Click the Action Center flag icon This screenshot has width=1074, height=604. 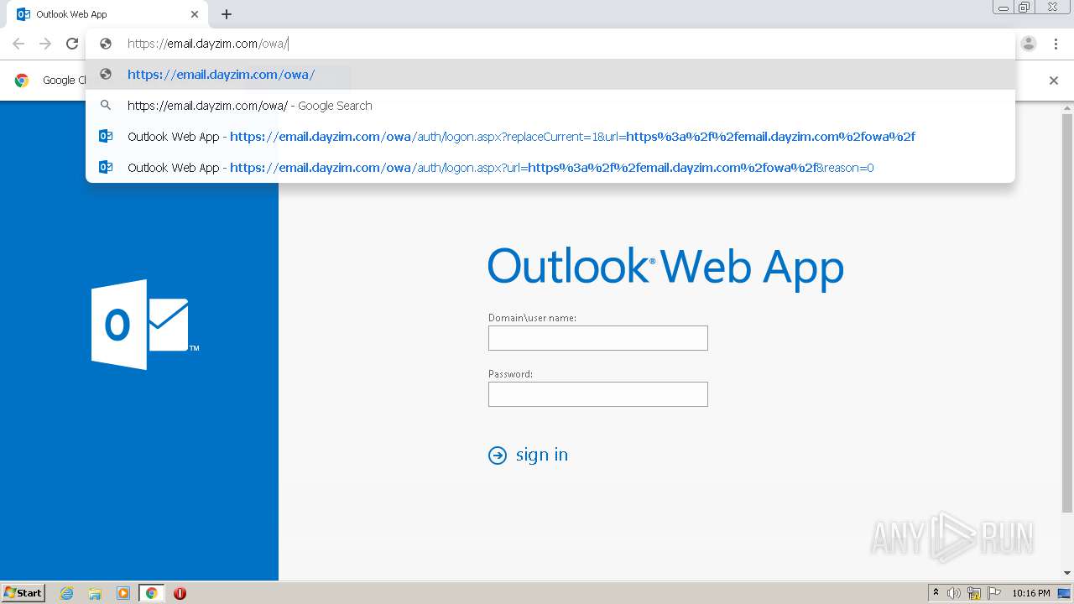[994, 593]
